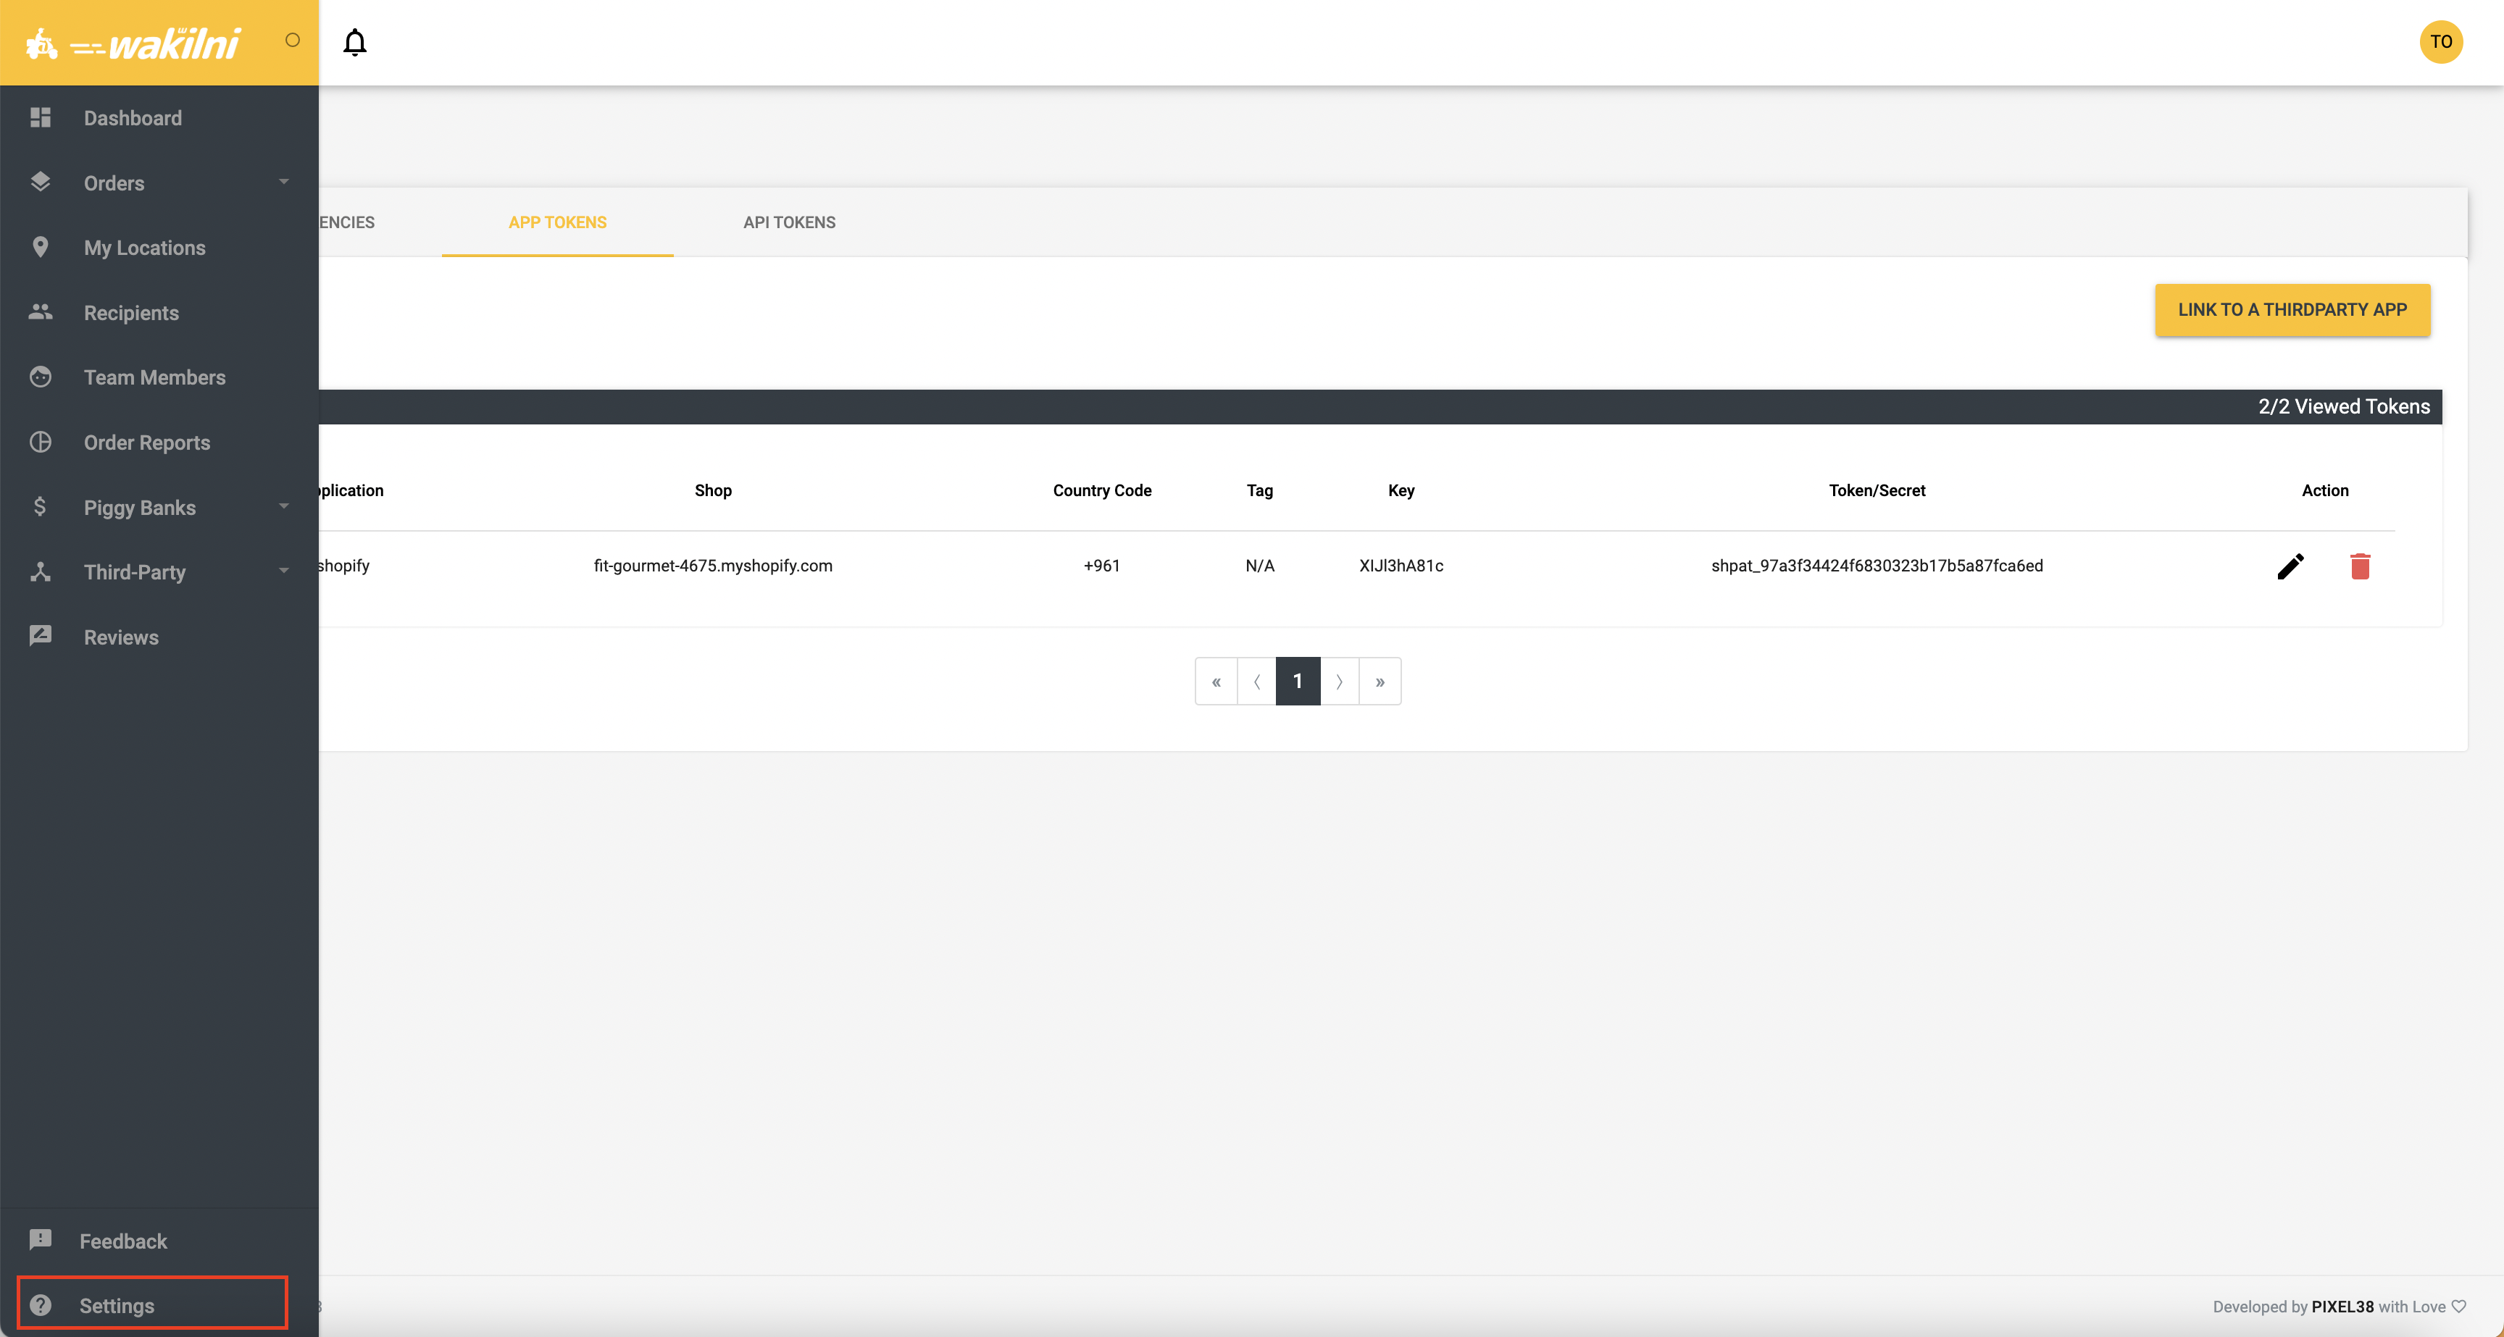The width and height of the screenshot is (2504, 1337).
Task: Toggle the sidebar pin circle by logo
Action: [x=293, y=41]
